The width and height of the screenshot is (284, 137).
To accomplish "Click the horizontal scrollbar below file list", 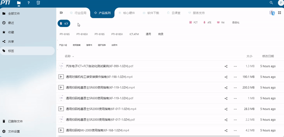I will (x=149, y=136).
